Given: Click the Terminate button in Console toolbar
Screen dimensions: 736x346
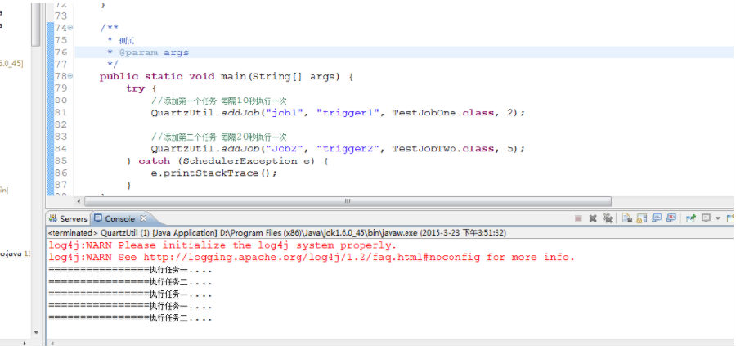Looking at the screenshot, I should [x=579, y=218].
